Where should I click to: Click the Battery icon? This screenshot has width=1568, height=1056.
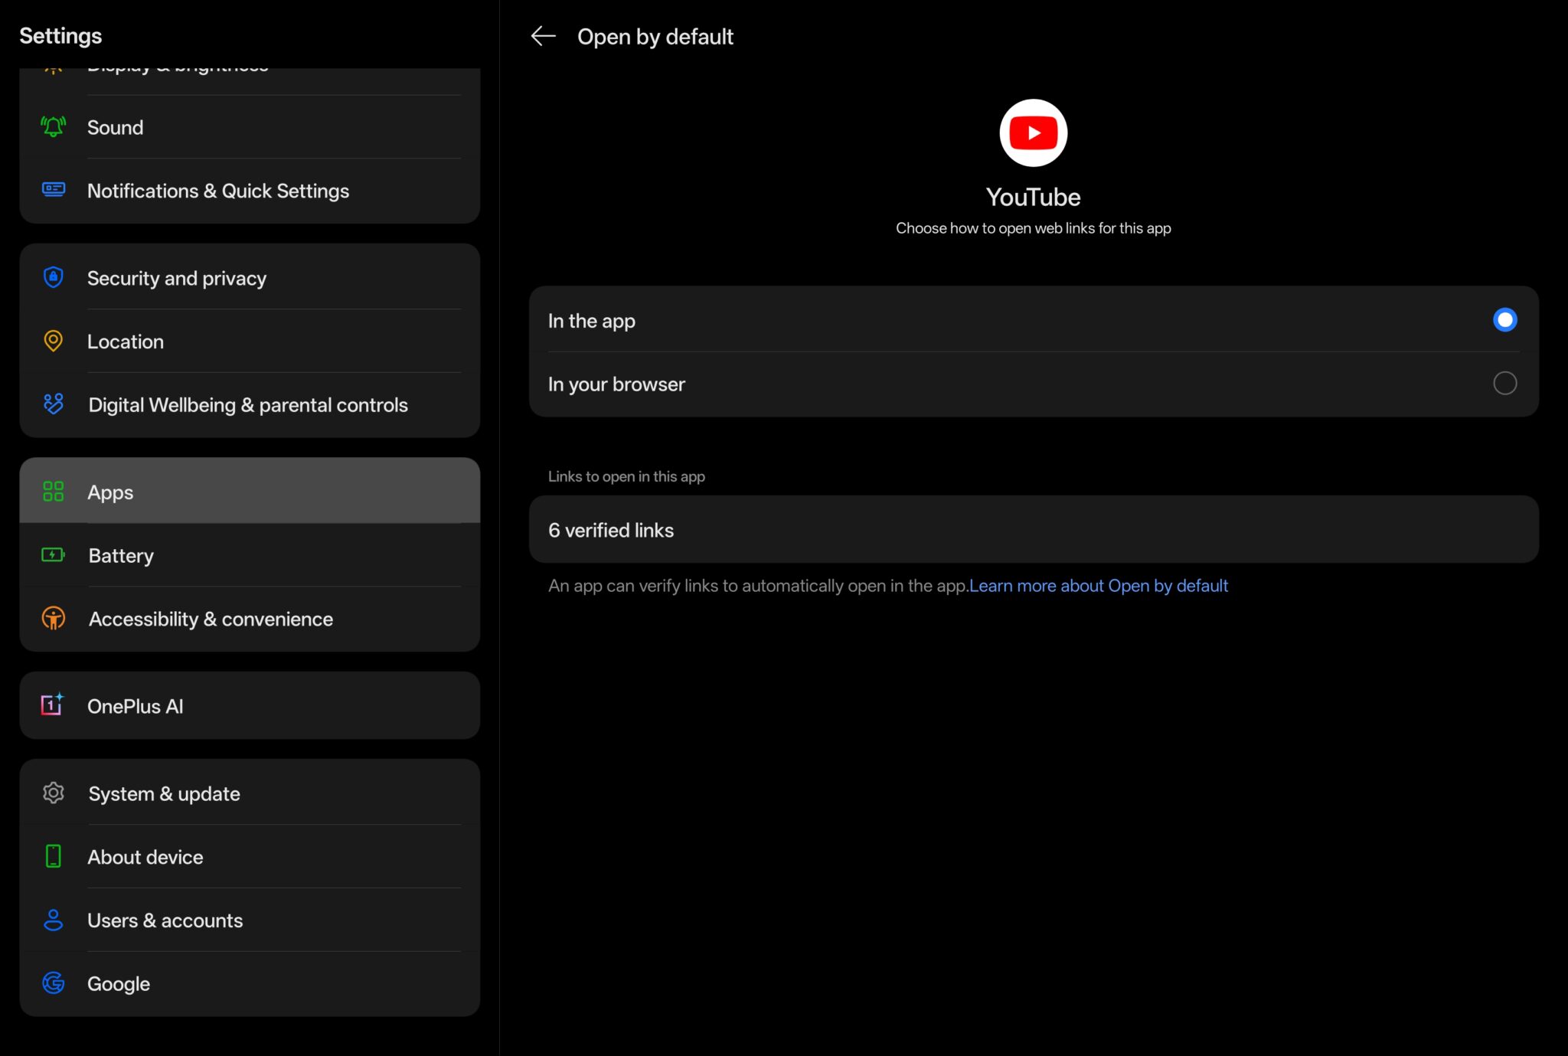53,554
